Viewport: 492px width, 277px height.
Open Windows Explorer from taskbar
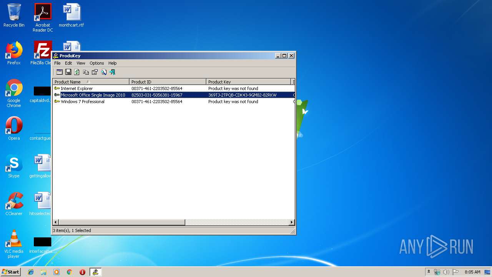[43, 272]
